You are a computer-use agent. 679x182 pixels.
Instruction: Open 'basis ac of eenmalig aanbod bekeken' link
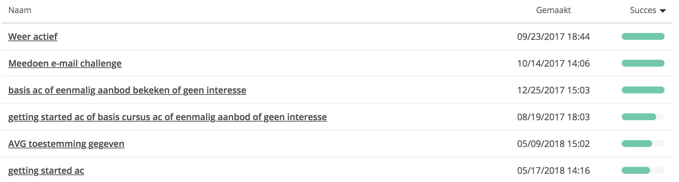coord(127,90)
